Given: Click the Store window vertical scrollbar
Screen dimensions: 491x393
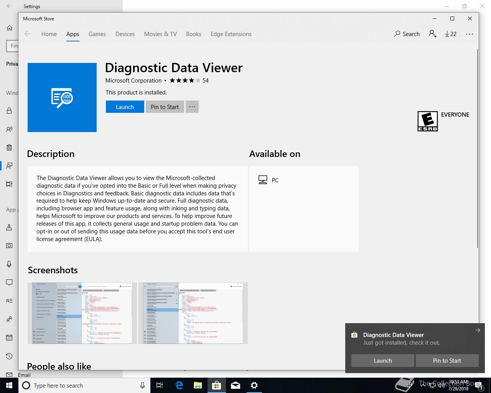Looking at the screenshot, I should tap(478, 149).
